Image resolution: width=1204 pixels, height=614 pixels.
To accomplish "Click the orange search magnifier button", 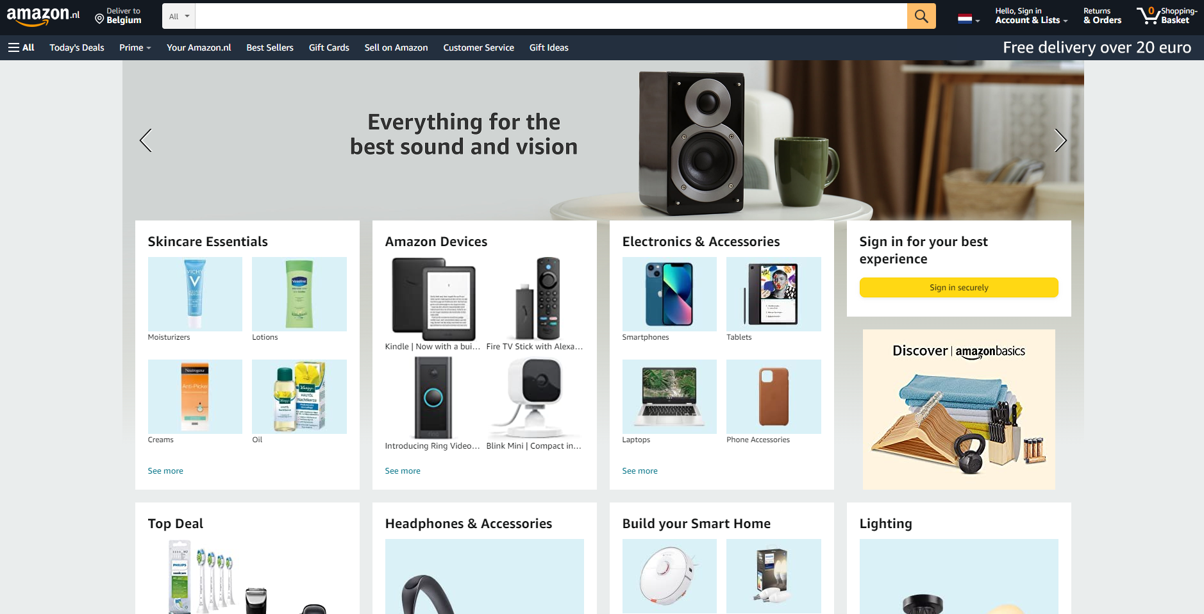I will coord(921,16).
